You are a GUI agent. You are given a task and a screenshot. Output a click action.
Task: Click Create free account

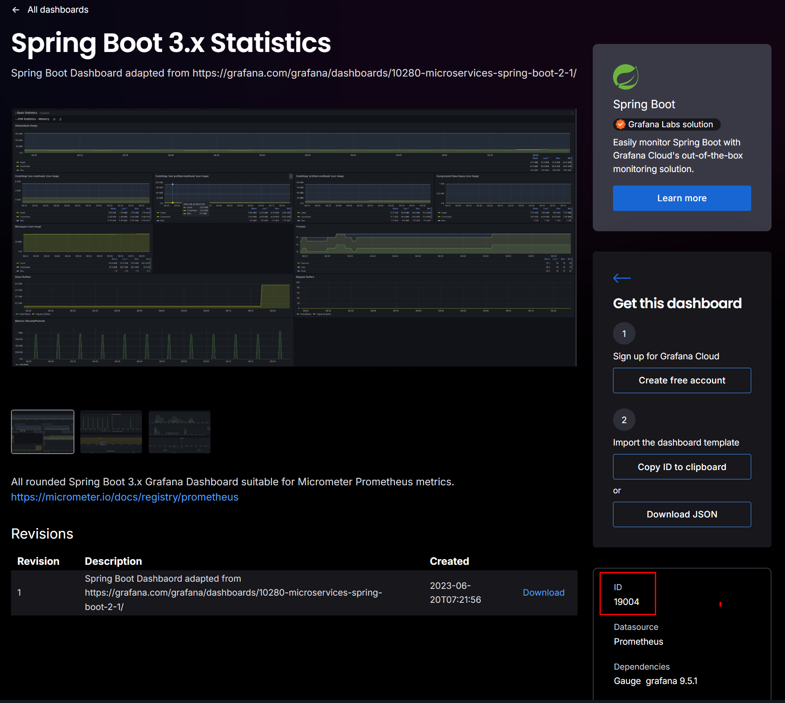pos(682,380)
